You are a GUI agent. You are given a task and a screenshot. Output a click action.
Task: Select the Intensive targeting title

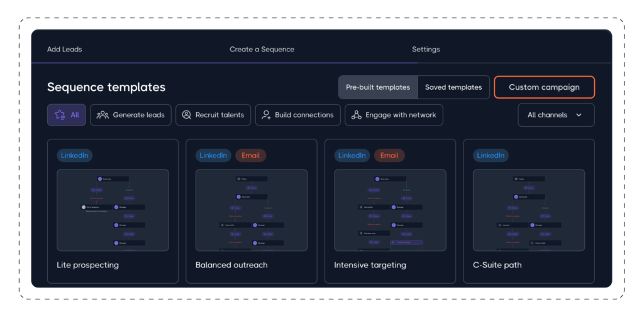pyautogui.click(x=370, y=265)
